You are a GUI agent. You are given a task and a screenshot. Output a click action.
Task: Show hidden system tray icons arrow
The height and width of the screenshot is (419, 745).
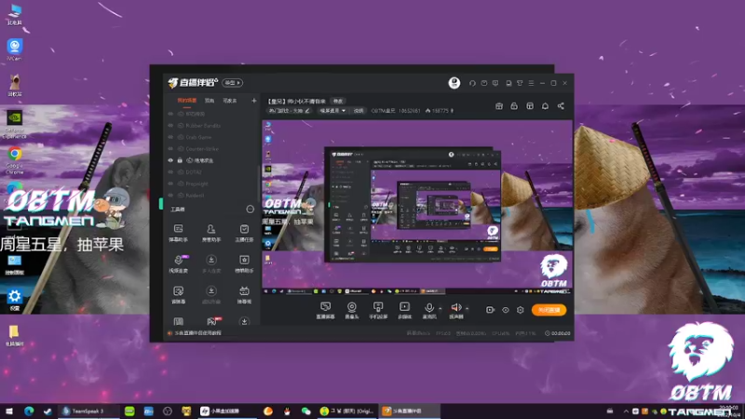tap(626, 412)
